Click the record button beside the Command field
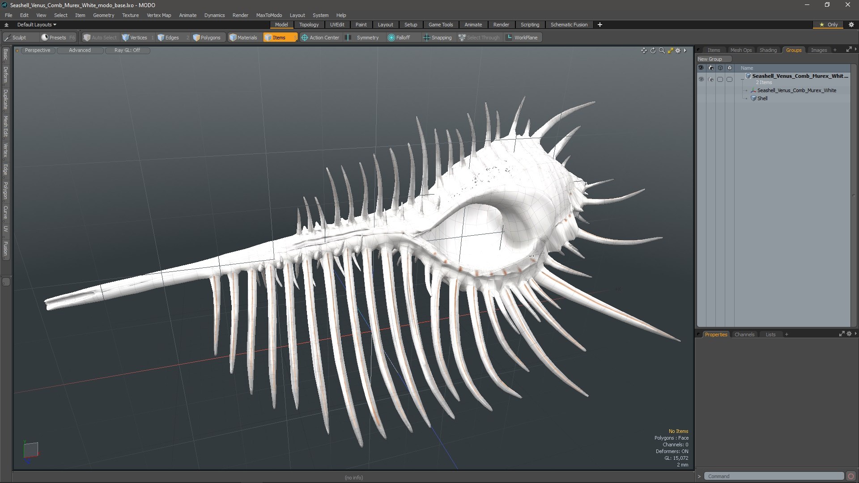859x483 pixels. pos(851,476)
